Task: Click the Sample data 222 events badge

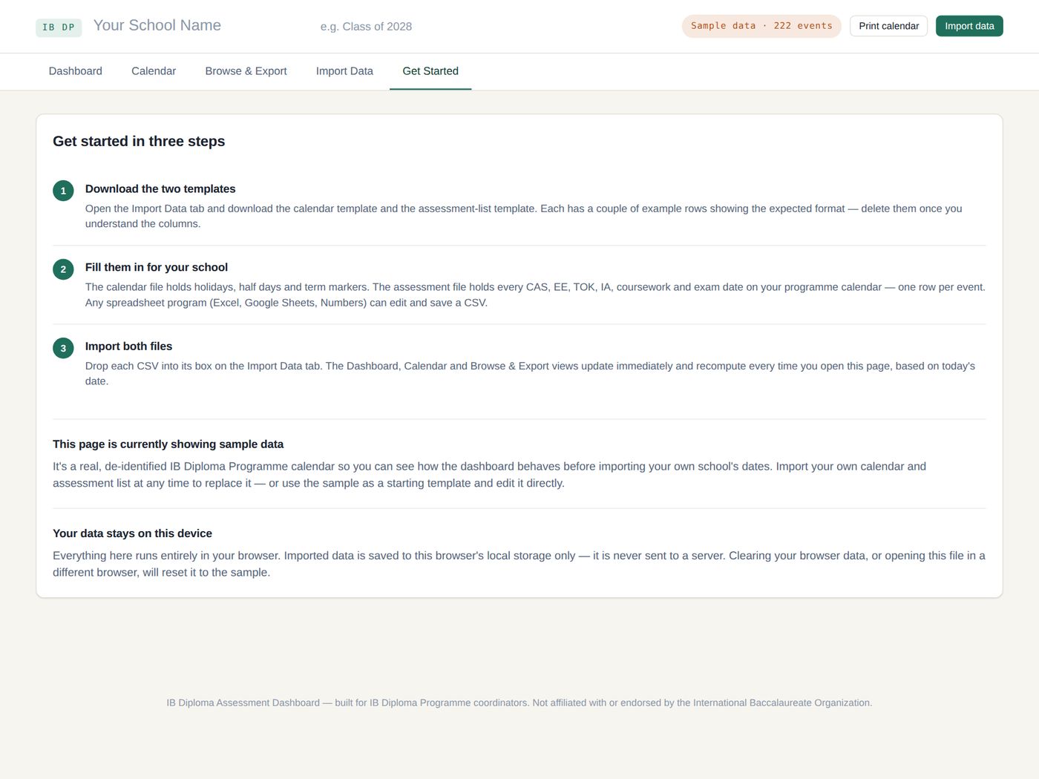Action: [x=761, y=26]
